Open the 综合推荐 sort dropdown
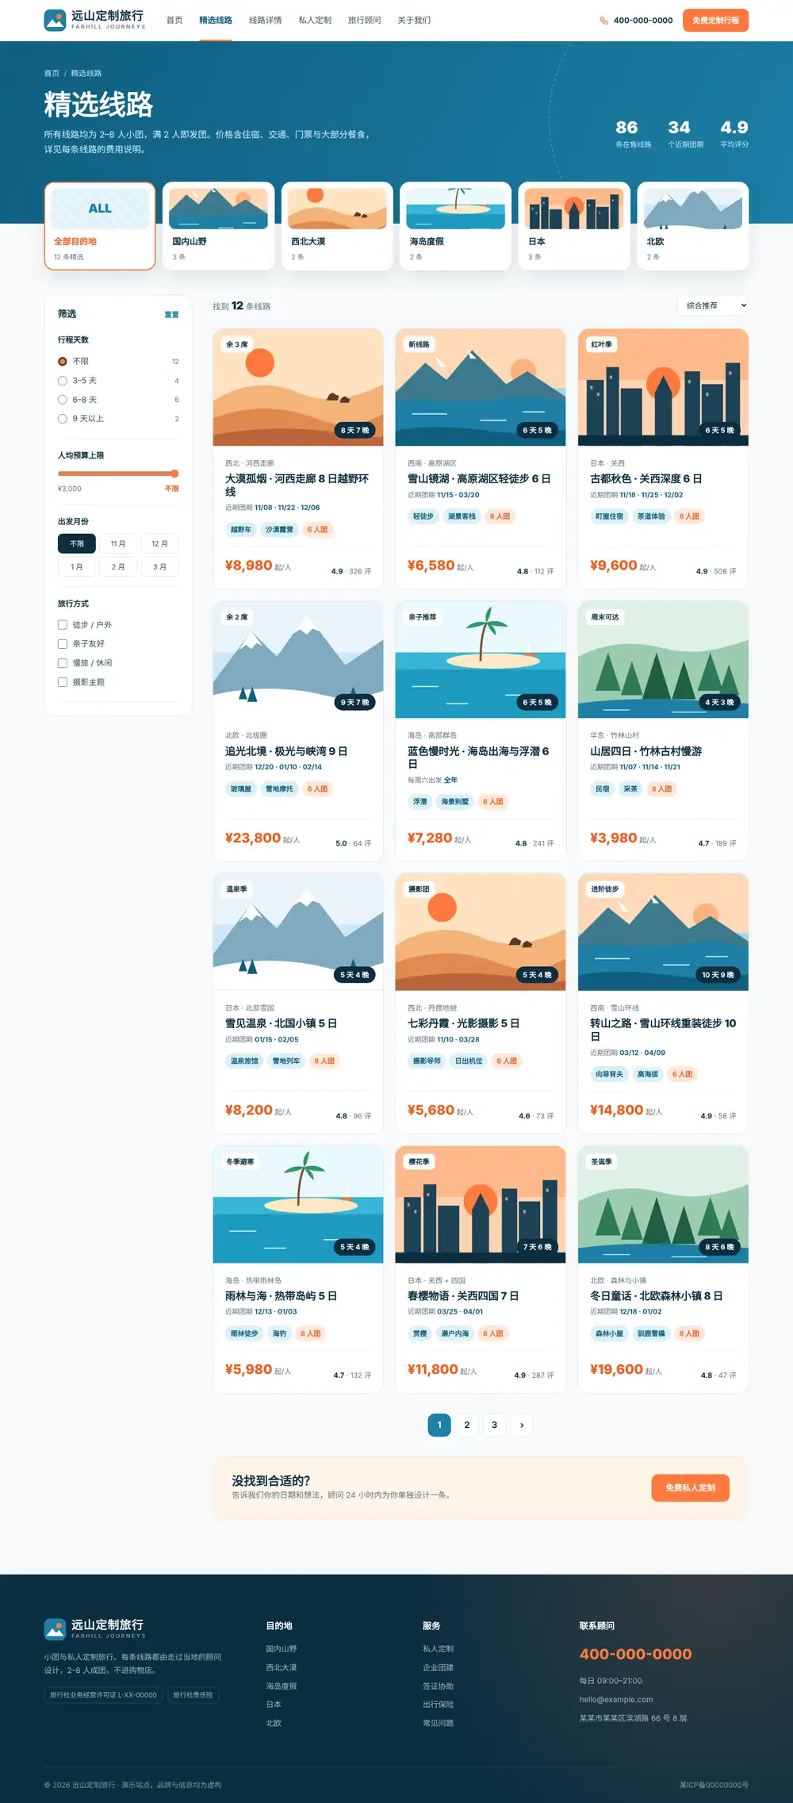The image size is (793, 1803). click(713, 305)
